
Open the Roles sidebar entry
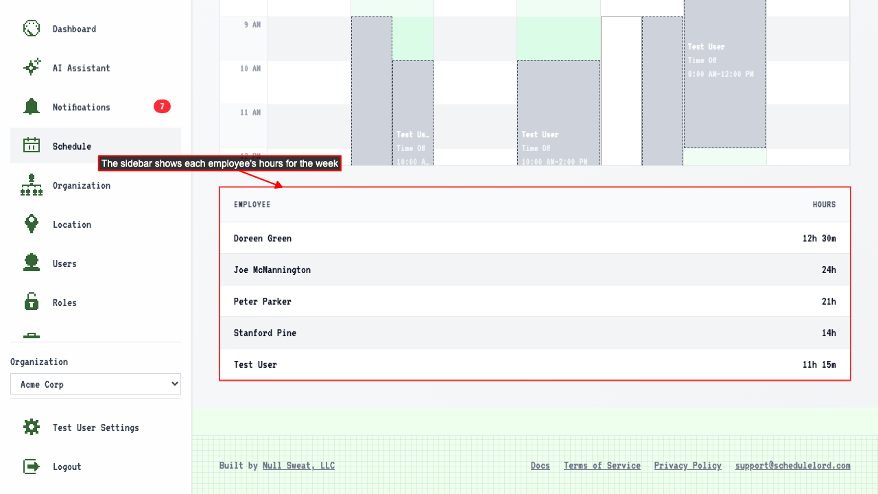click(95, 303)
